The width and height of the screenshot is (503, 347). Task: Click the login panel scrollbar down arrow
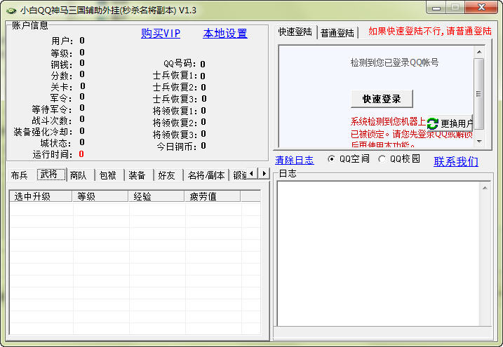click(x=479, y=141)
